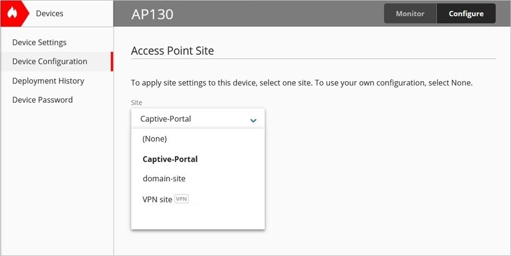Go to Device Configuration in the sidebar
This screenshot has height=256, width=511.
coord(50,61)
